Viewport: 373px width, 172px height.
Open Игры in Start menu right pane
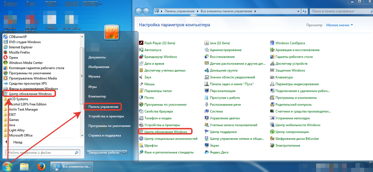pos(92,87)
